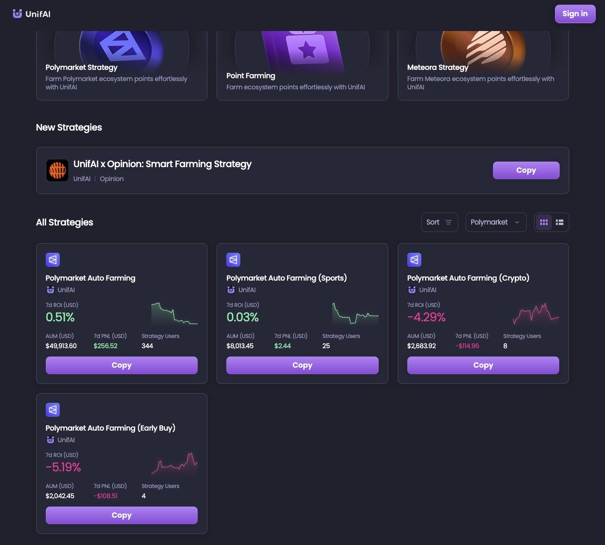Click the small UnifAI icon under Sports strategy
Screen dimensions: 605x545
click(231, 290)
